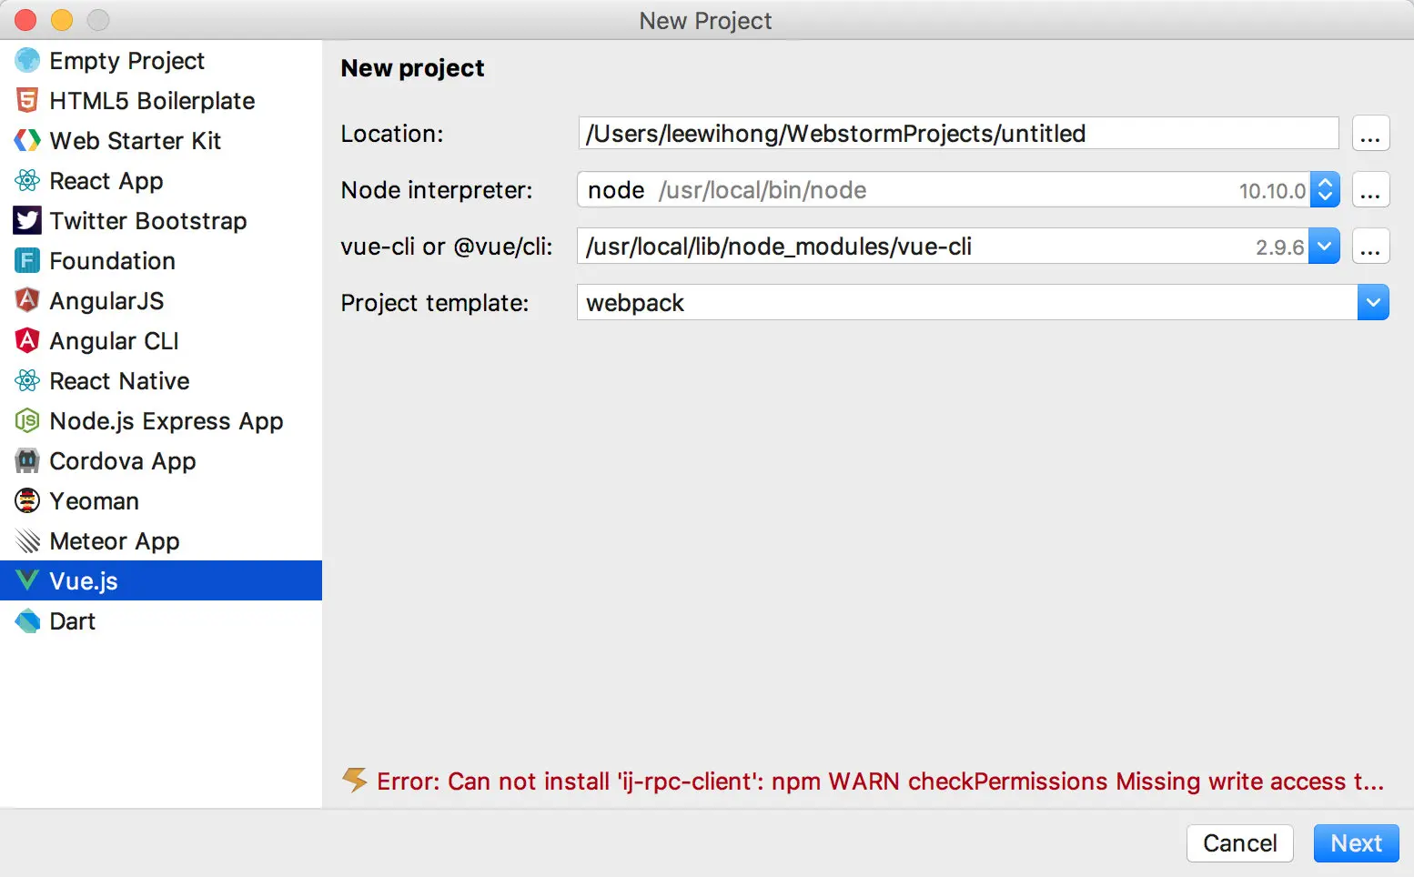Image resolution: width=1414 pixels, height=877 pixels.
Task: Select Cordova App in the sidebar
Action: click(122, 461)
